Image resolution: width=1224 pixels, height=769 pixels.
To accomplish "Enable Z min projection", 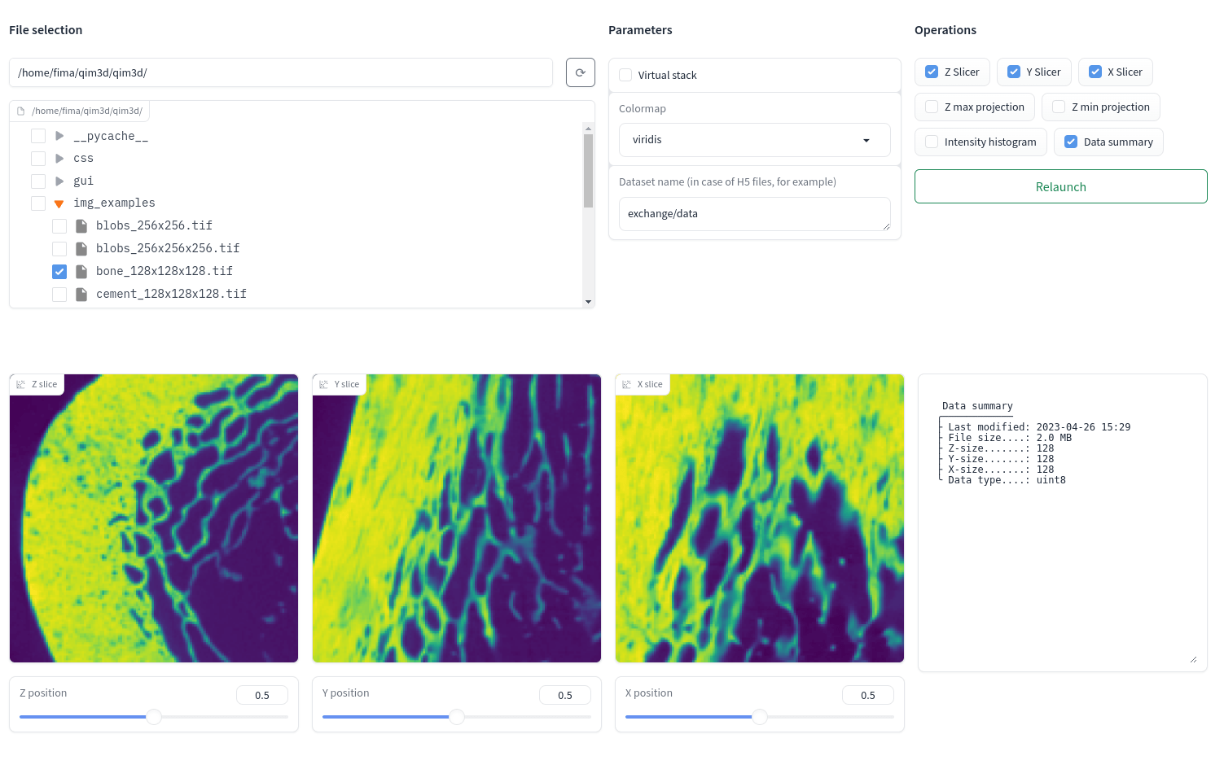I will pos(1059,107).
